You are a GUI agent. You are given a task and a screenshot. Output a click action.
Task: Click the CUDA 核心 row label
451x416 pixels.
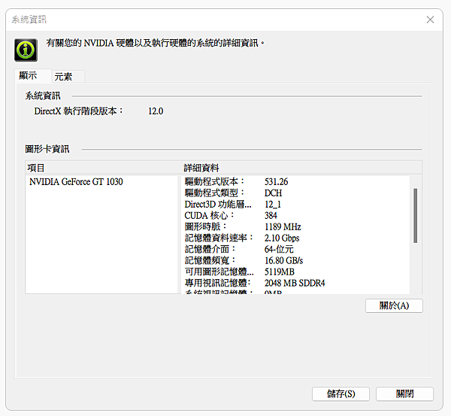pos(210,216)
